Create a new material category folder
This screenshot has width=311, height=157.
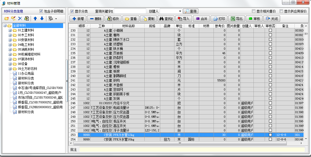pyautogui.click(x=6, y=18)
